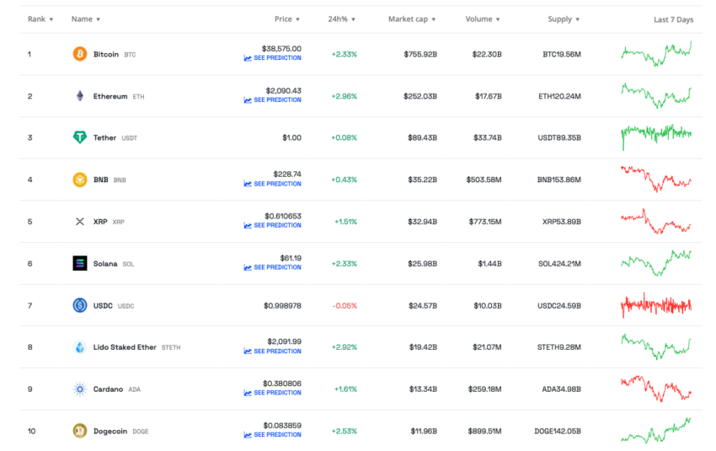Open USDC's red 7-day sparkline

(x=656, y=305)
